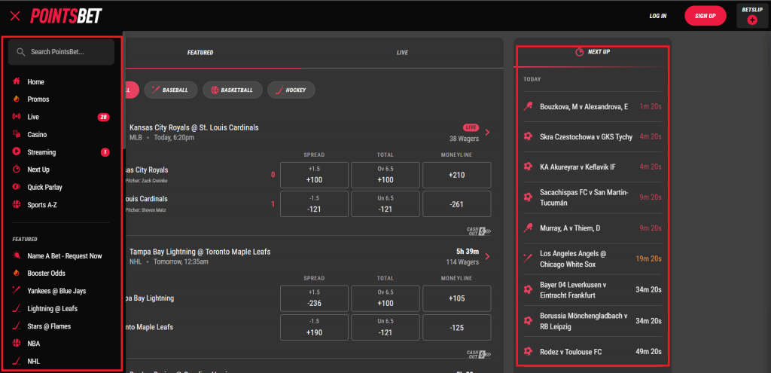The height and width of the screenshot is (373, 771).
Task: Click the Home house icon
Action: click(17, 81)
